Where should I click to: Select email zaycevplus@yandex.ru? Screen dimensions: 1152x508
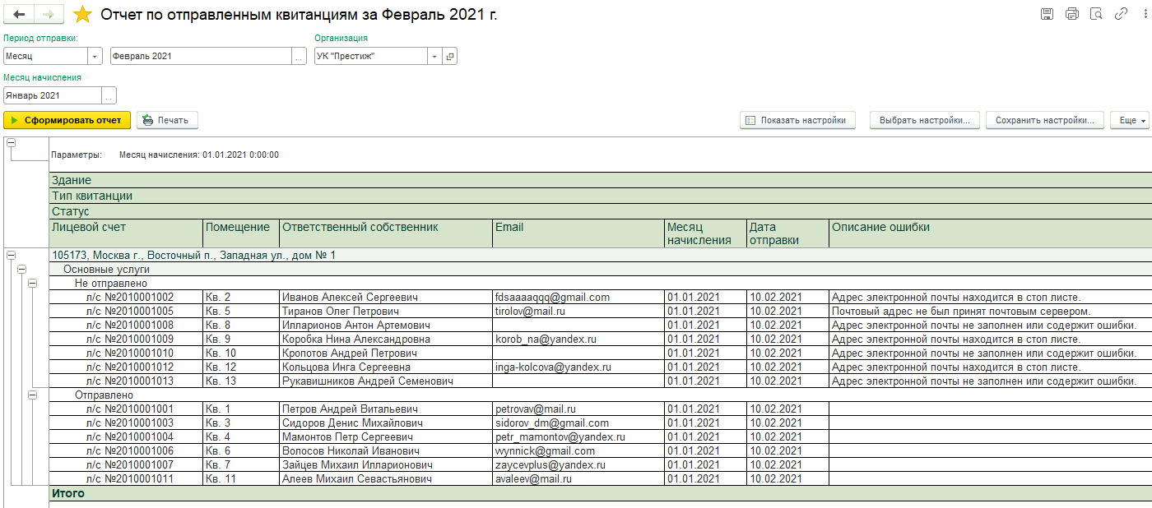578,464
